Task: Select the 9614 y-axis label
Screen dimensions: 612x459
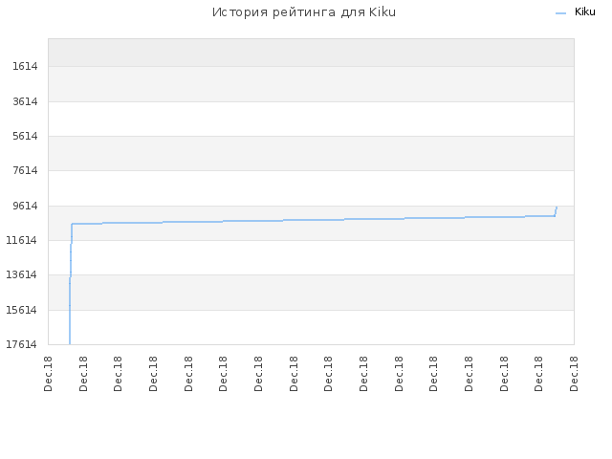Action: (x=25, y=206)
